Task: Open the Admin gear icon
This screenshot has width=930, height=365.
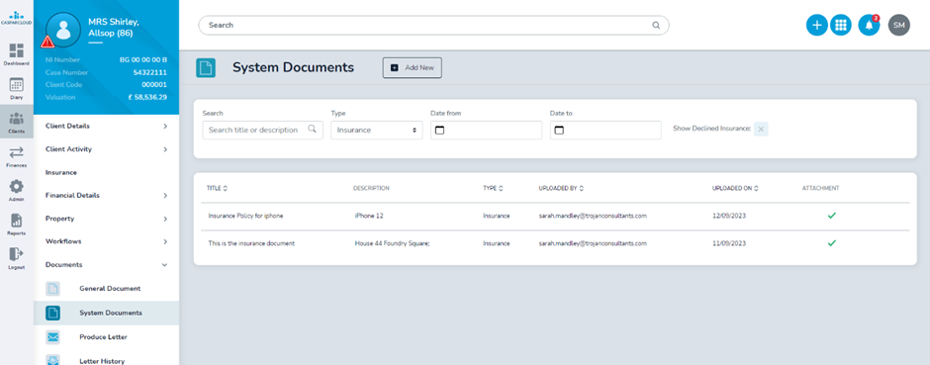Action: pyautogui.click(x=17, y=187)
